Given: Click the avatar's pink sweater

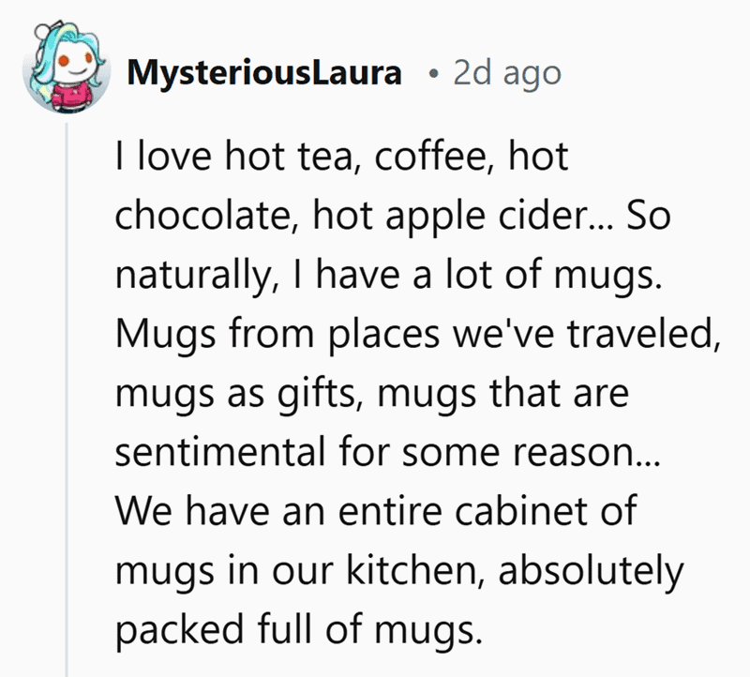Looking at the screenshot, I should (72, 93).
